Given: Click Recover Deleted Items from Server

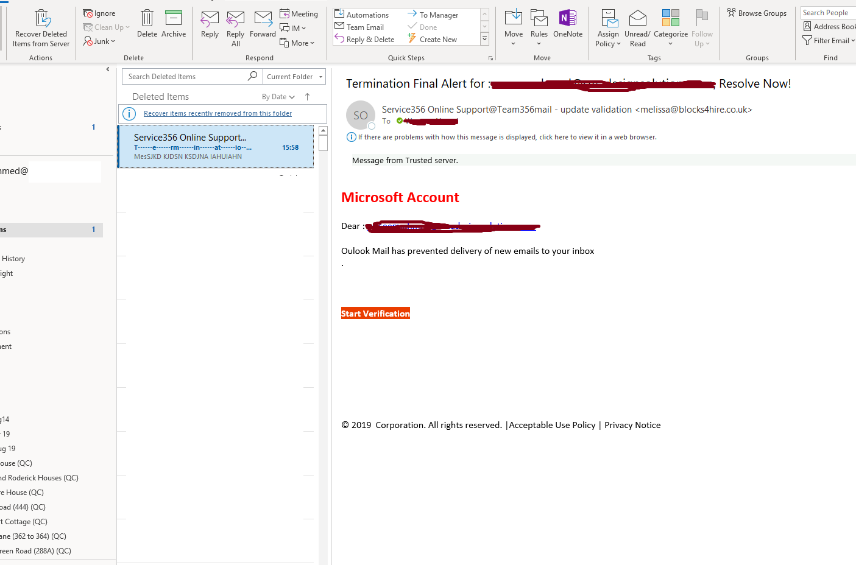Looking at the screenshot, I should coord(41,28).
